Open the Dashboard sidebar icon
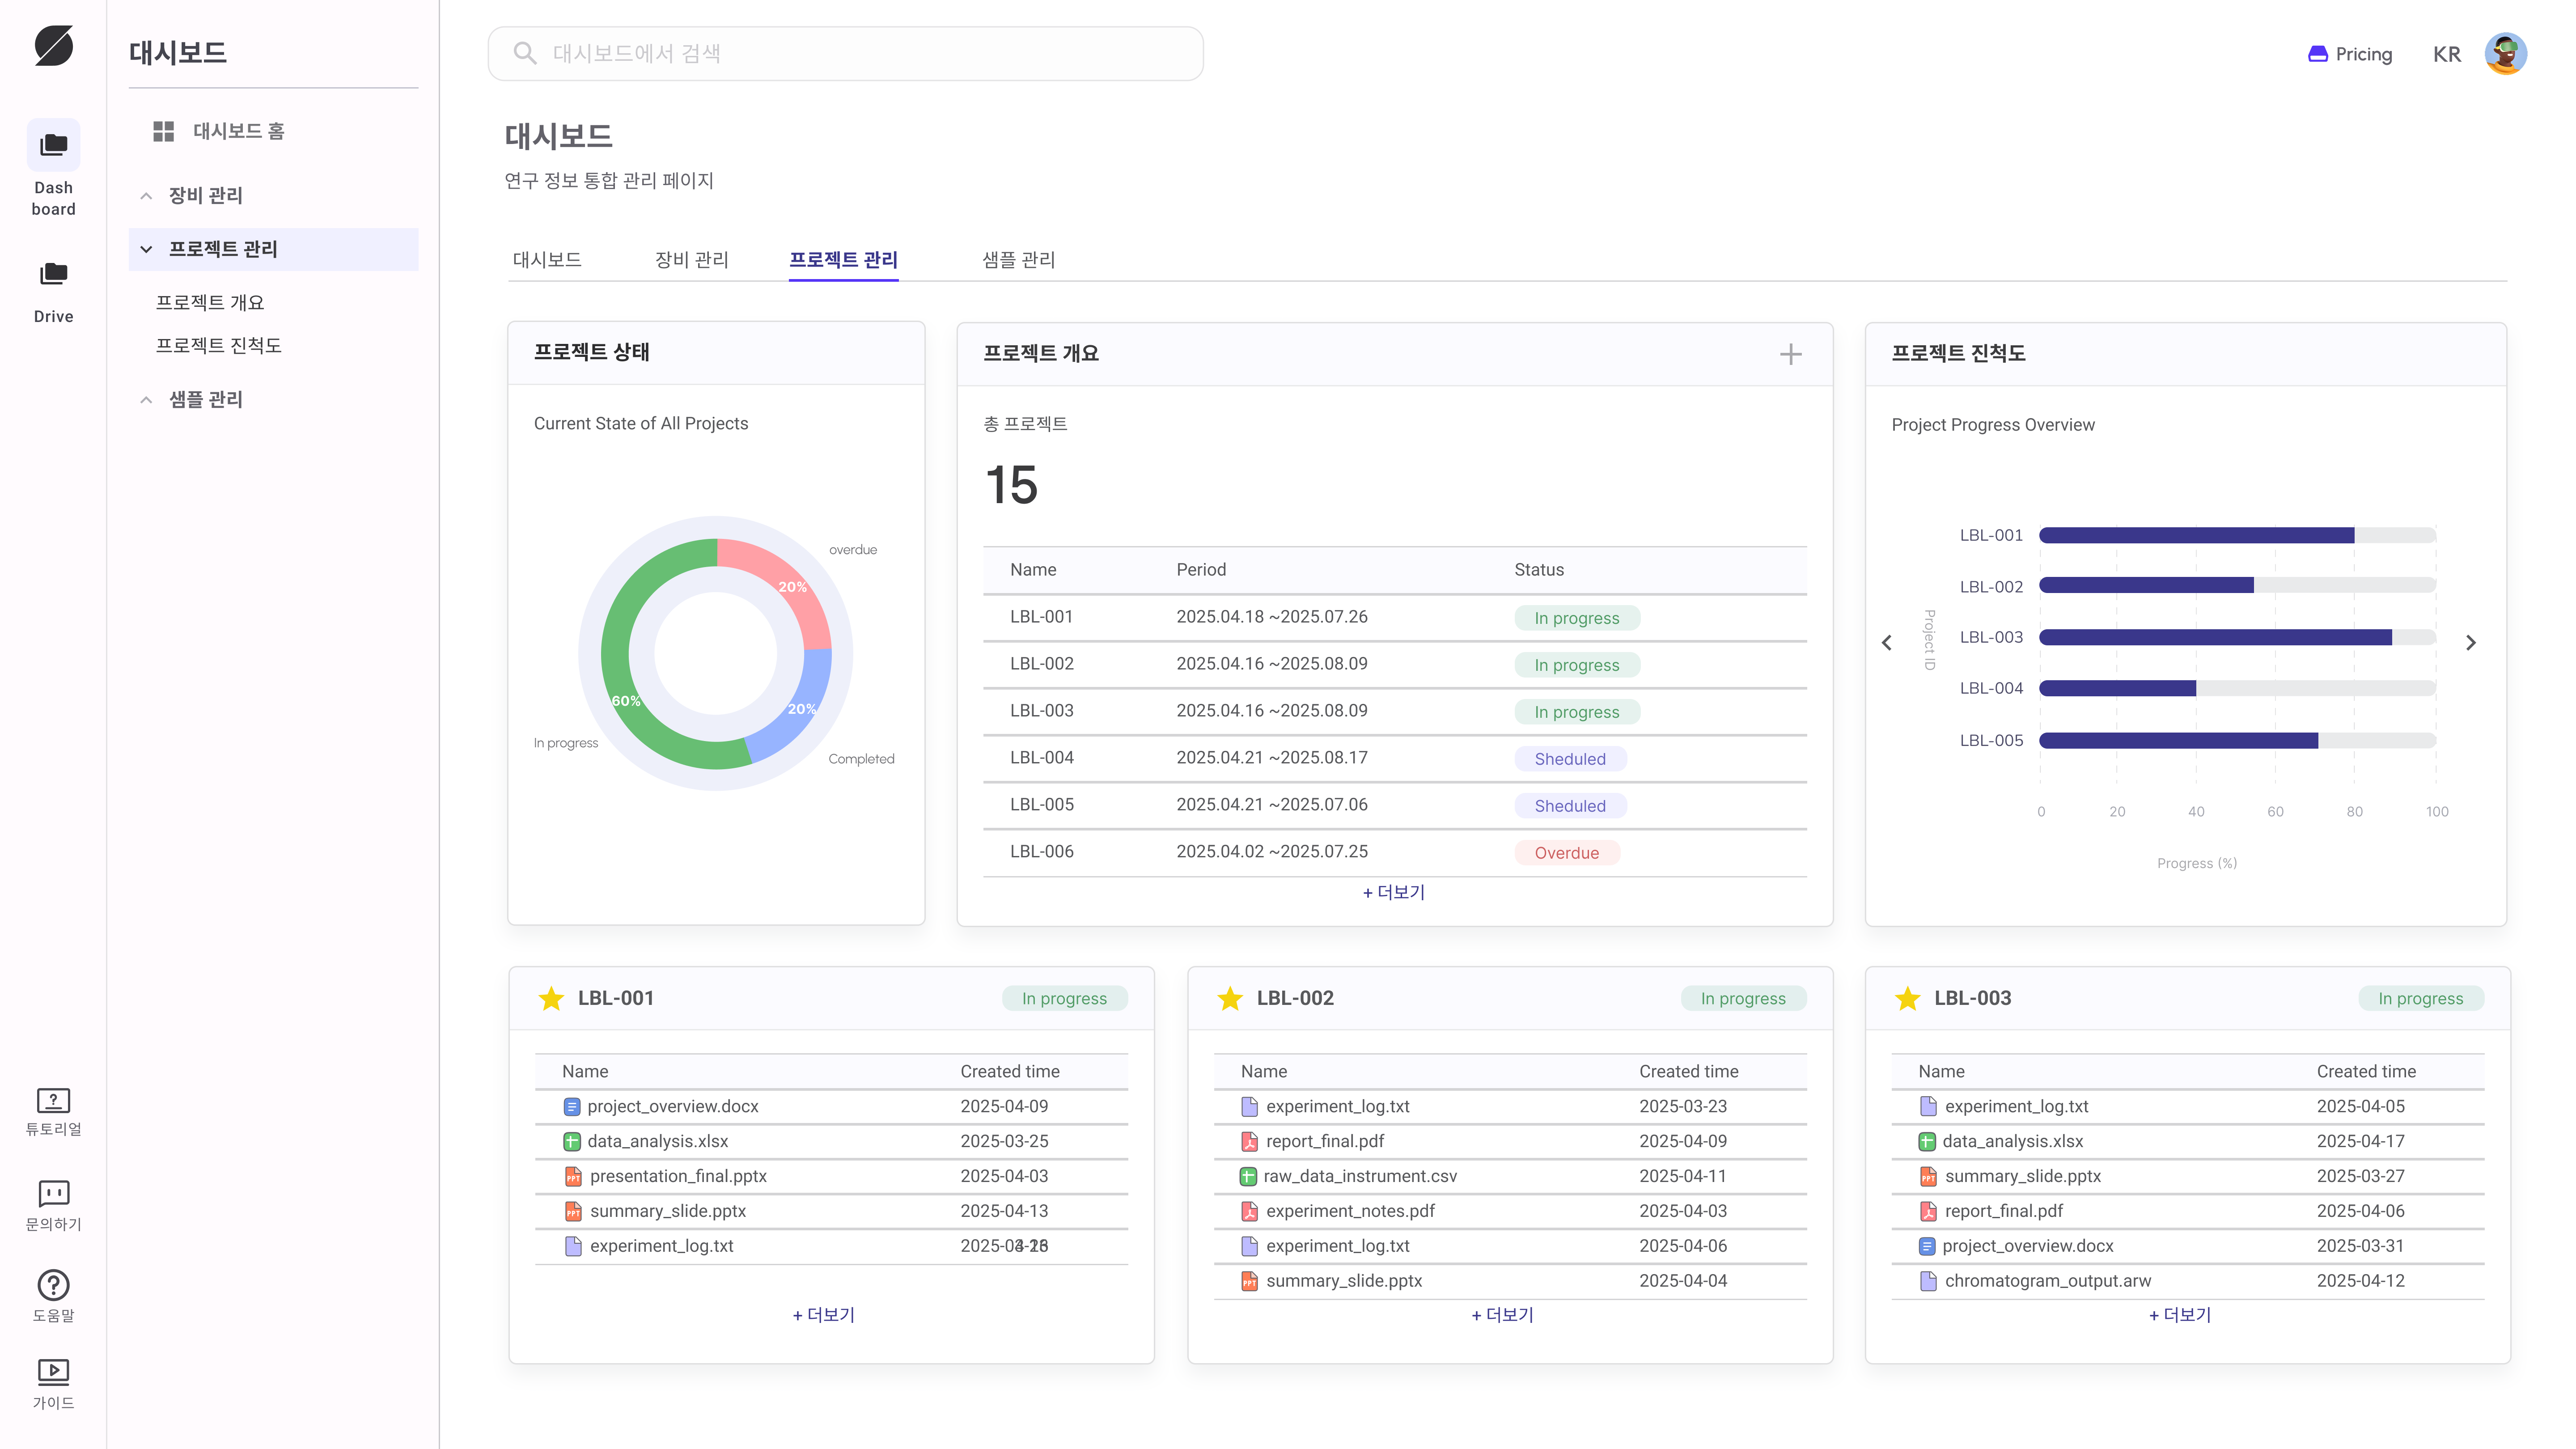 coord(53,145)
